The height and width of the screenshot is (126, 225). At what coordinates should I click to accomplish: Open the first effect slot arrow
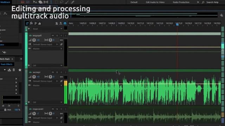click(16, 79)
